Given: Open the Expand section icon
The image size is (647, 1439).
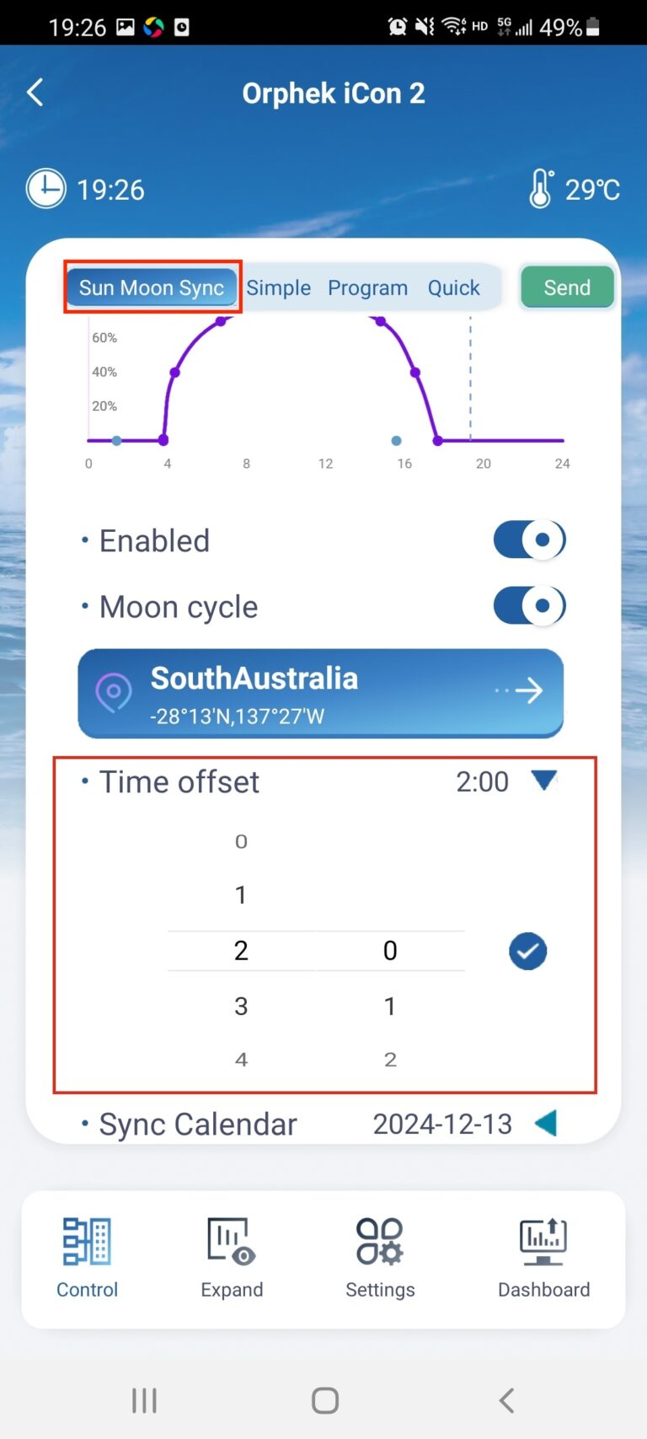Looking at the screenshot, I should (232, 1242).
